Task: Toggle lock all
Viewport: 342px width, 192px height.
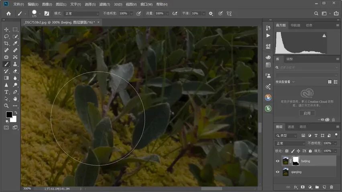Action: (x=310, y=151)
